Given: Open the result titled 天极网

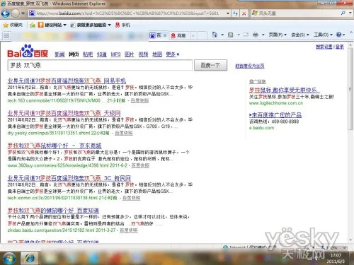Looking at the screenshot, I should click(x=64, y=113).
